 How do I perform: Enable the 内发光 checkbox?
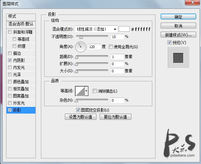tap(10, 67)
